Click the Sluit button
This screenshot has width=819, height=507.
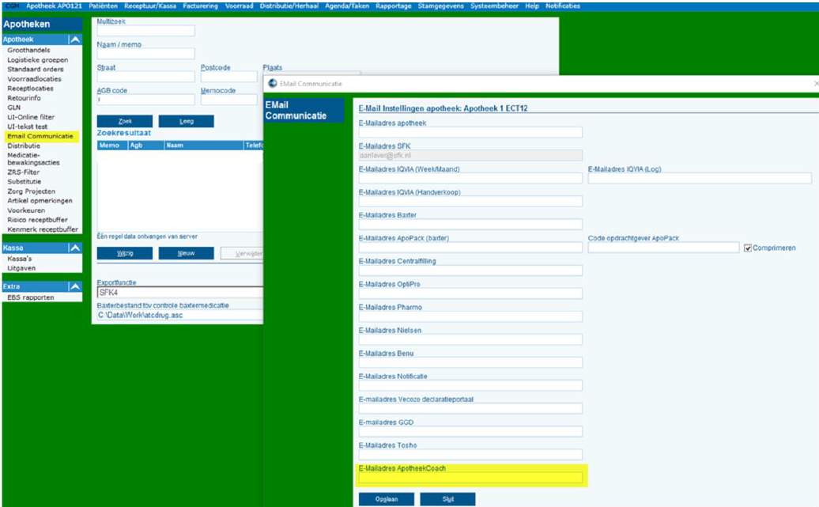[x=447, y=499]
